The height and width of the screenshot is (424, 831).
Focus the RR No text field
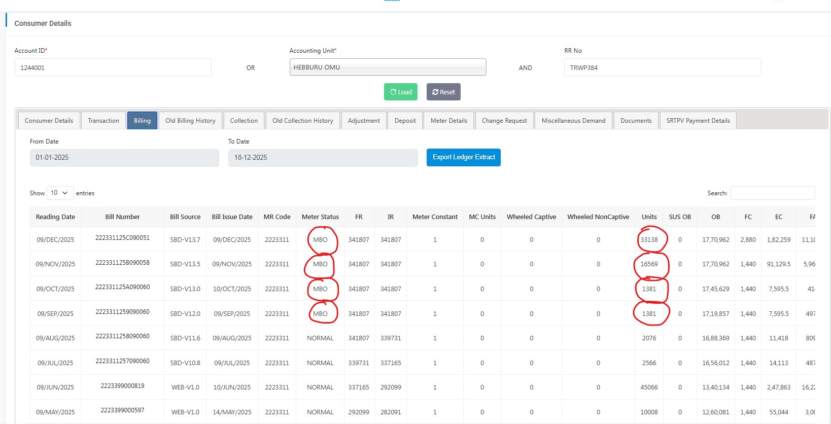click(662, 67)
